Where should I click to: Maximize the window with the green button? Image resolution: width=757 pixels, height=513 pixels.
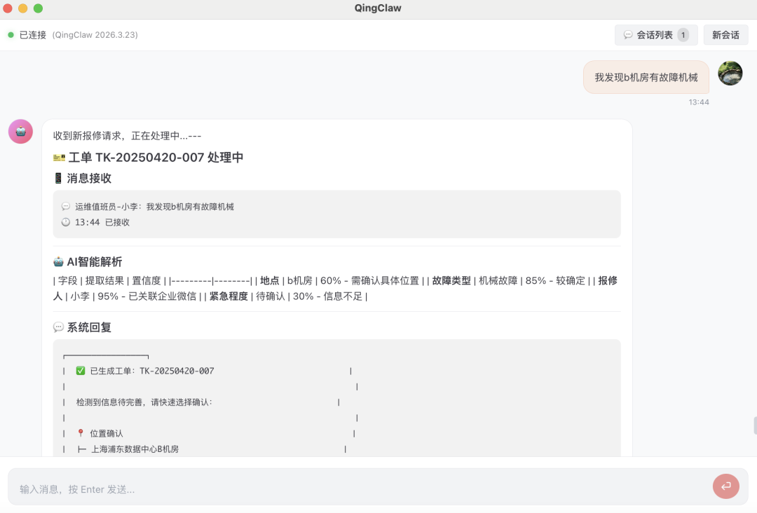click(x=38, y=8)
